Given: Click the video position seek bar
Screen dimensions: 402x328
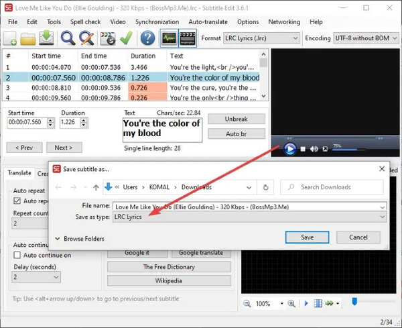Looking at the screenshot, I should coord(334,139).
